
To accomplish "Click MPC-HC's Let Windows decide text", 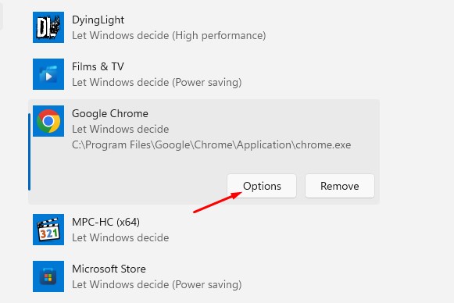I will (120, 238).
